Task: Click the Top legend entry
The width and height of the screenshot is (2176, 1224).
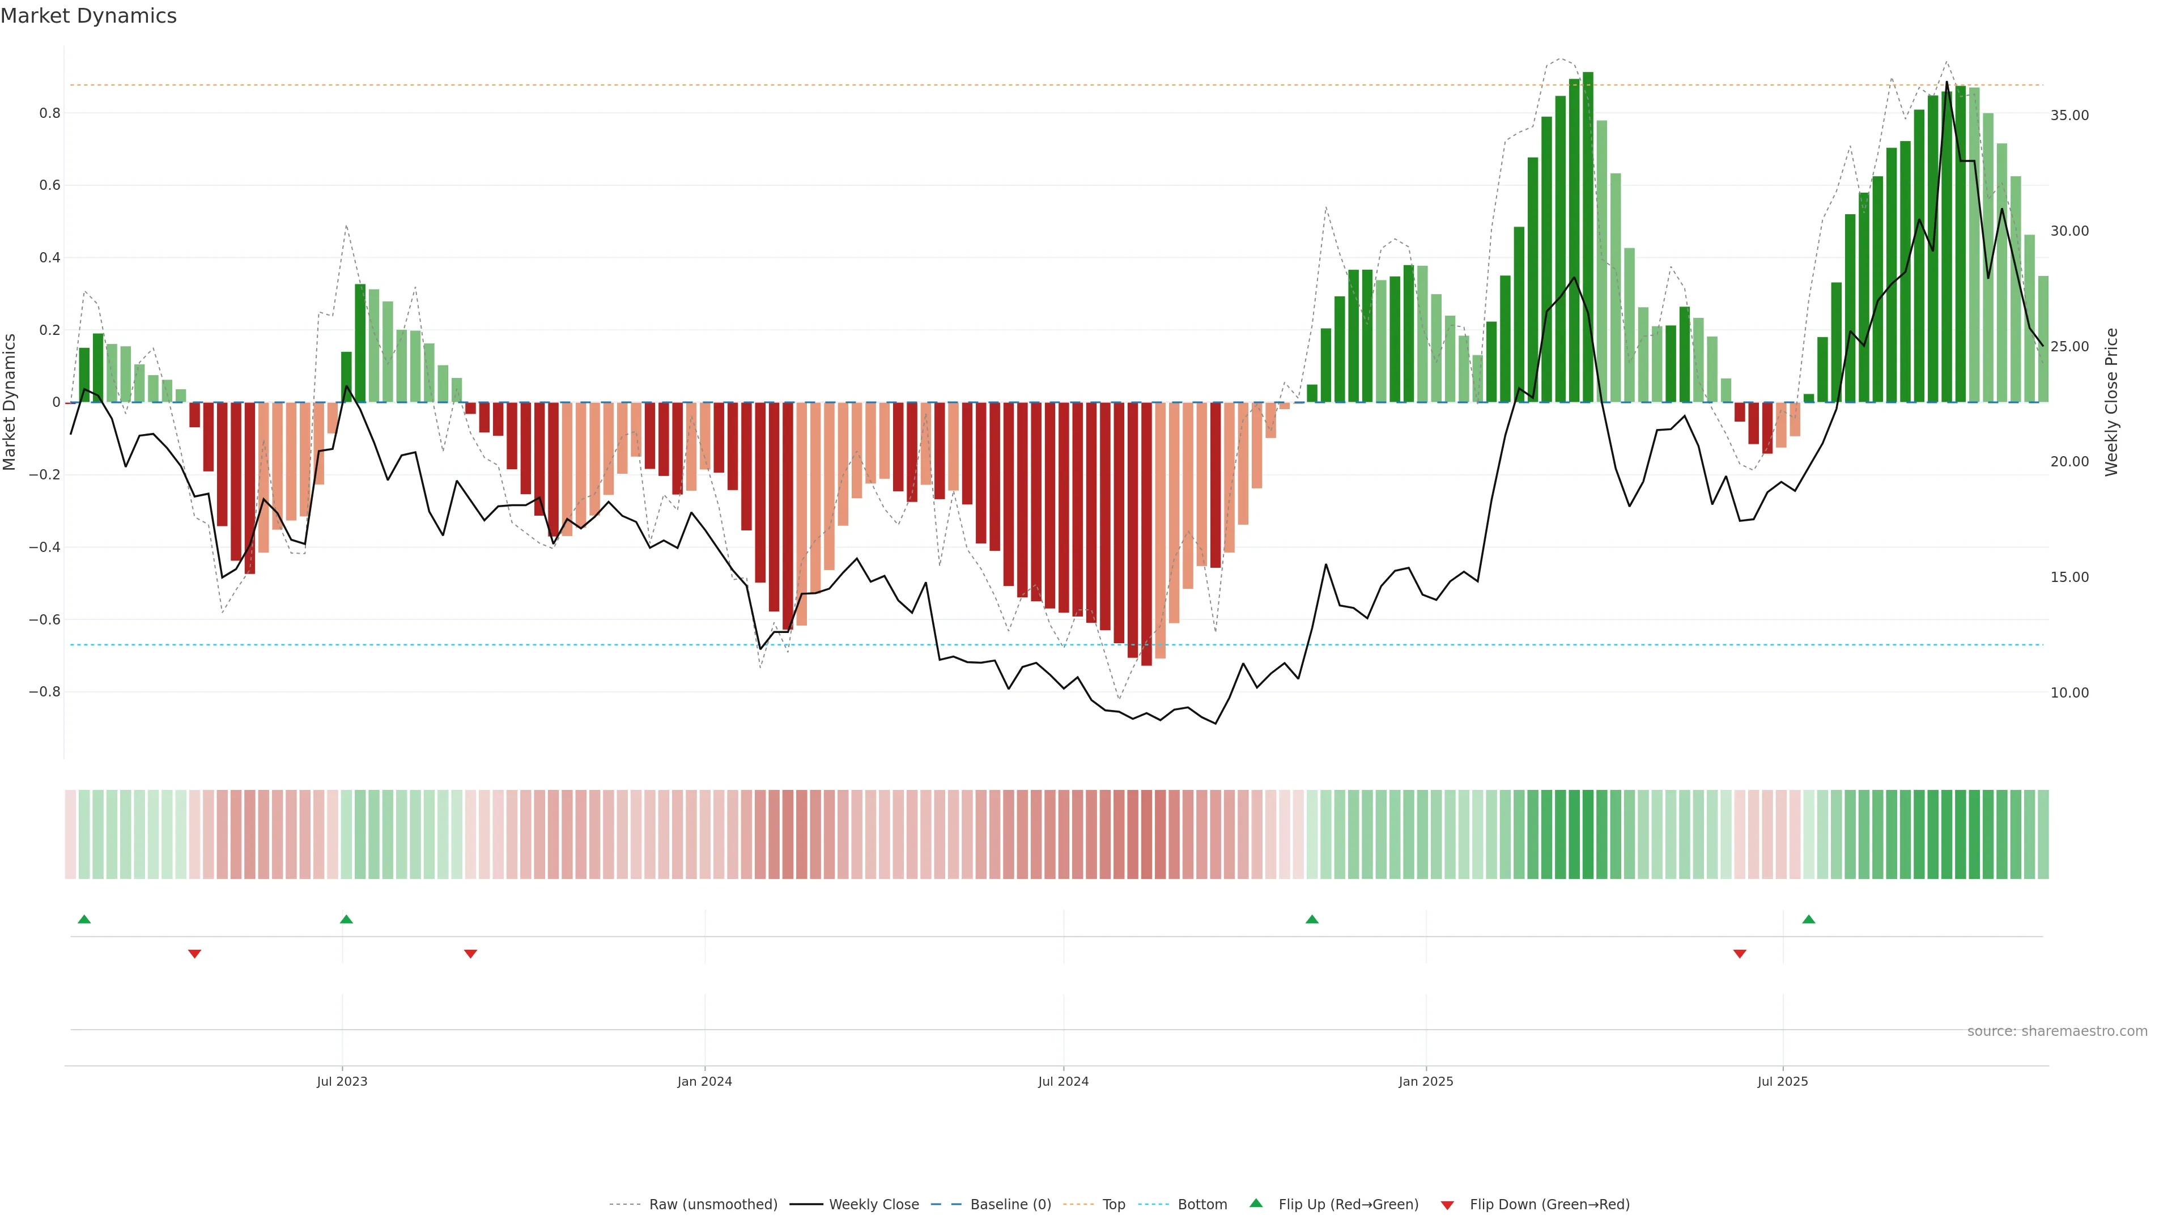Action: pos(1113,1205)
